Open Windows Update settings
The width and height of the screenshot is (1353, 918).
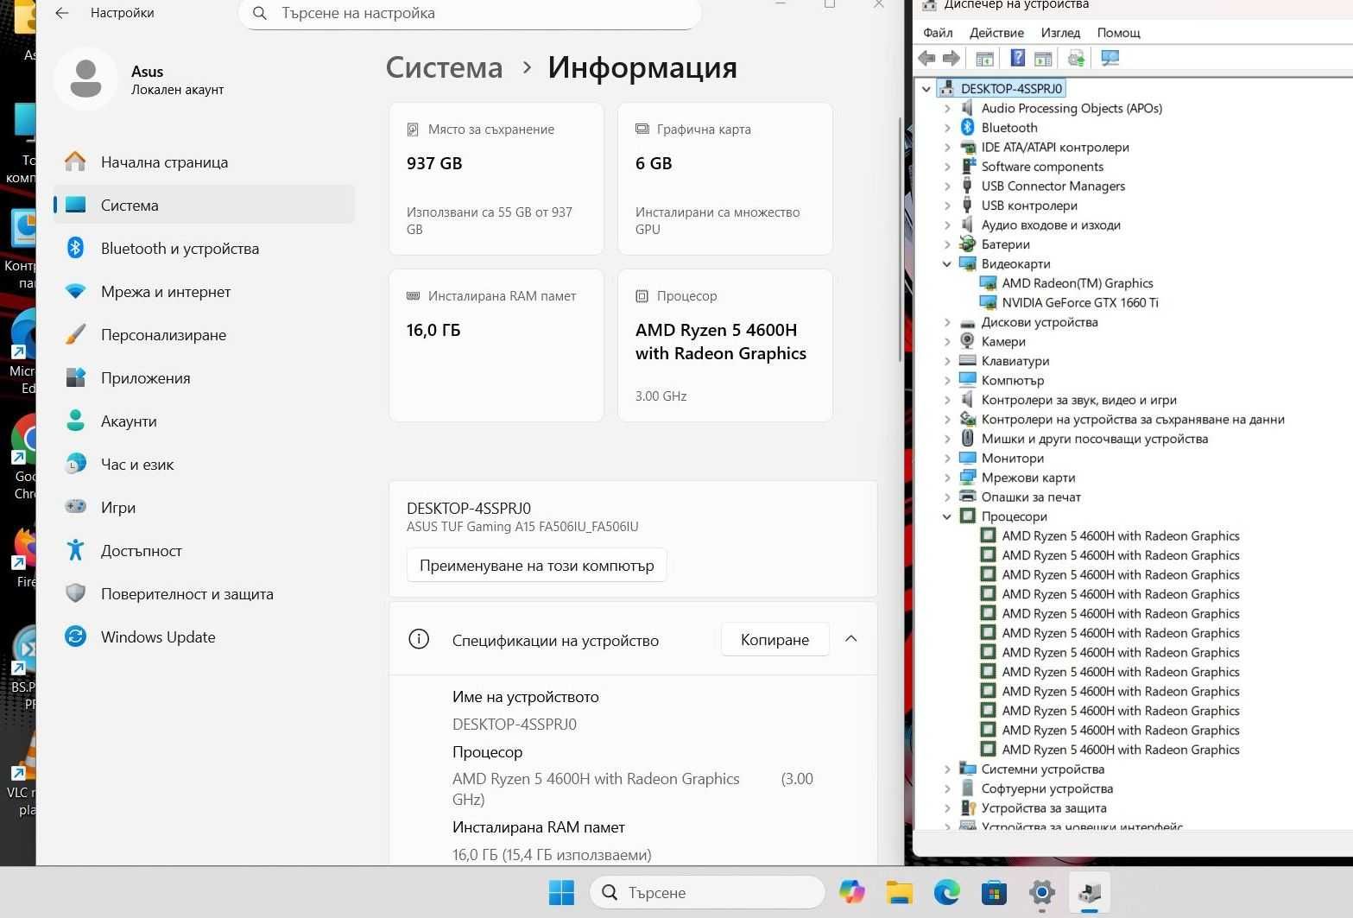[204, 636]
